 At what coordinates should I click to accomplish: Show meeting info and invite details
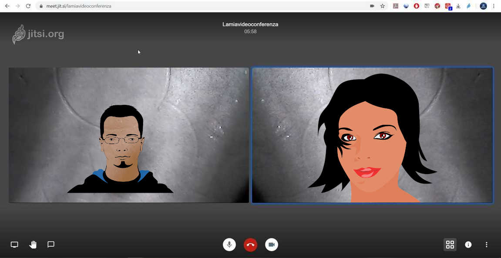tap(468, 245)
